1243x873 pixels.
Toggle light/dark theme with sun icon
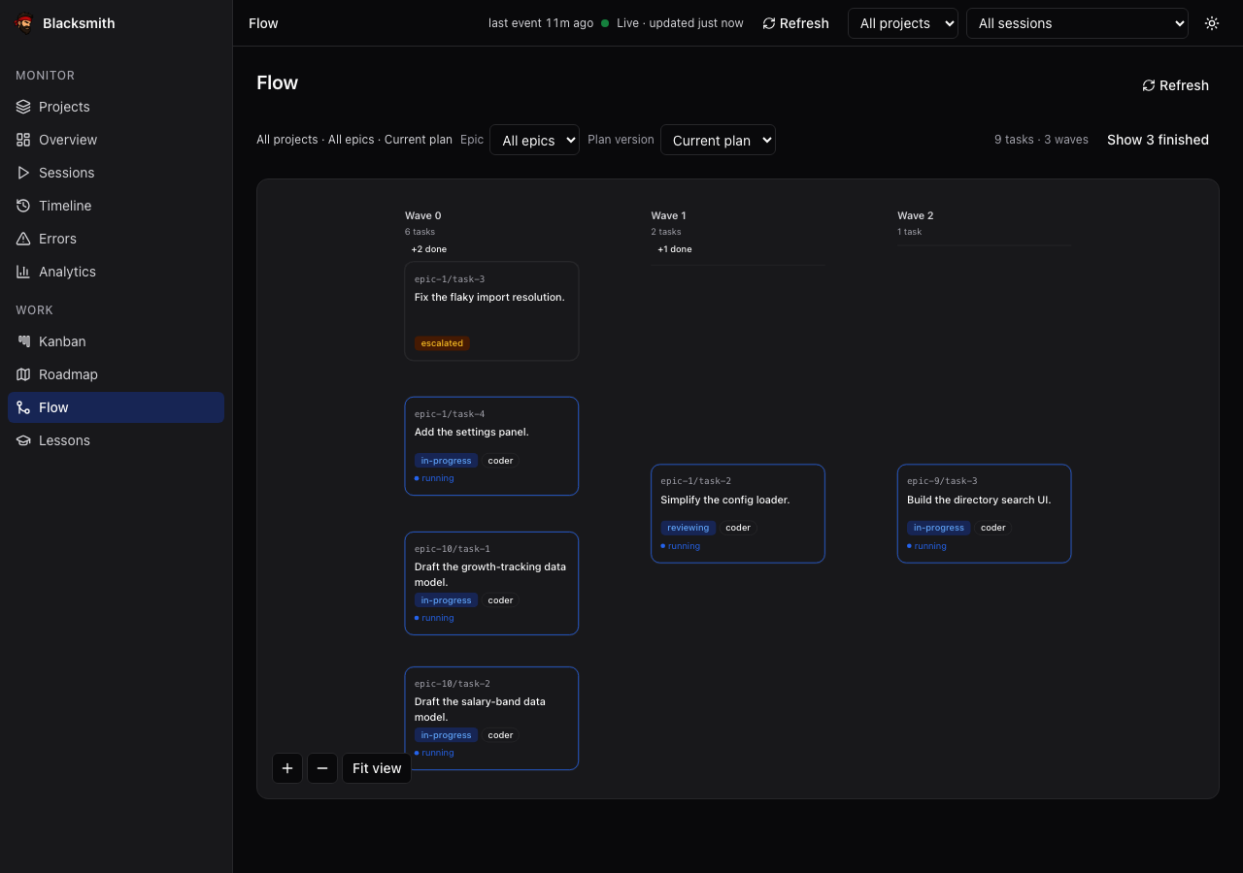coord(1212,23)
